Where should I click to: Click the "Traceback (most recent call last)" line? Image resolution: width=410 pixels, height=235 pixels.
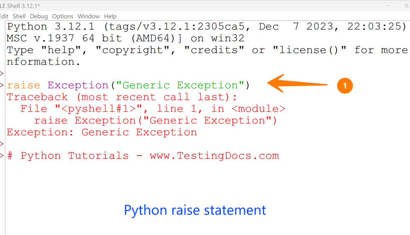pos(122,97)
